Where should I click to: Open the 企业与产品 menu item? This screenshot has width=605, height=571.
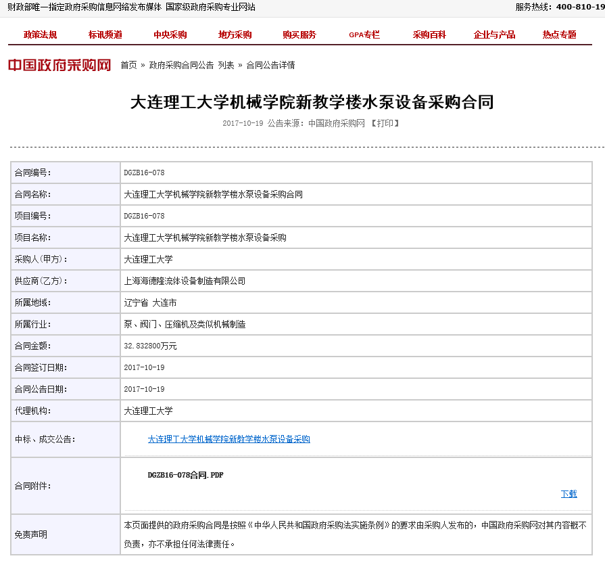pyautogui.click(x=494, y=35)
